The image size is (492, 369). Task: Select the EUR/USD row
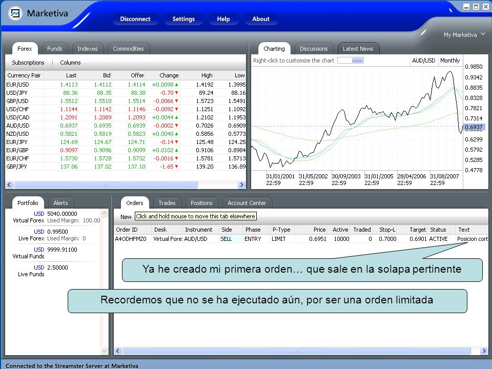(126, 85)
